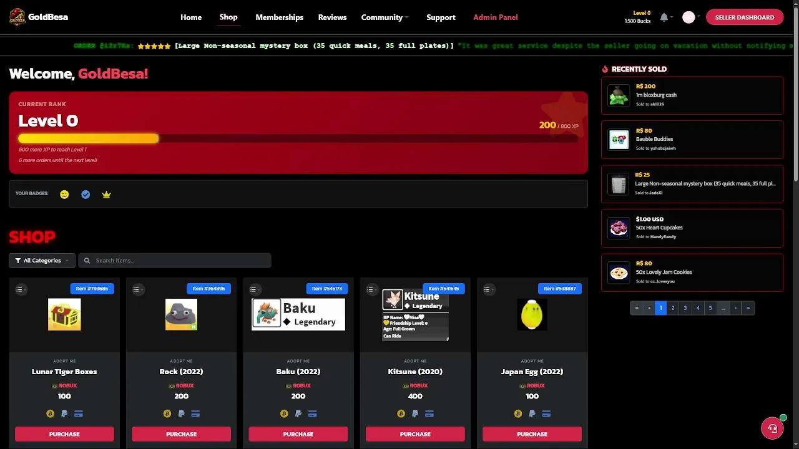Go to the Home nav item
Screen dimensions: 799x449
191,17
